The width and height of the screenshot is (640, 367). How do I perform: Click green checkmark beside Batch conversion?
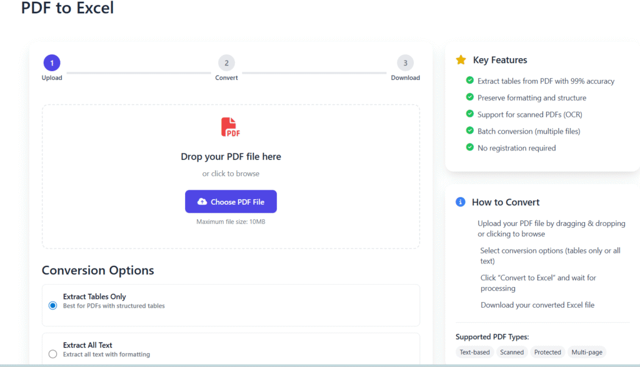point(470,131)
